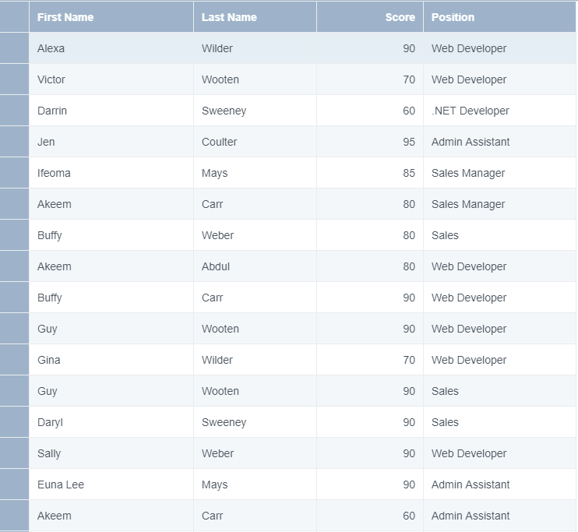Click the .NET Developer position cell
The height and width of the screenshot is (532, 578).
click(500, 111)
